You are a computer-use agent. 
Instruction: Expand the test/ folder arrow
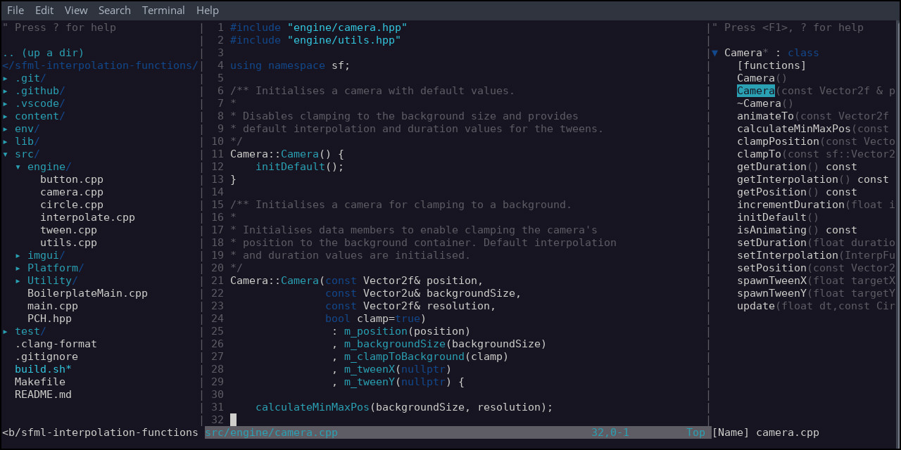pos(5,331)
